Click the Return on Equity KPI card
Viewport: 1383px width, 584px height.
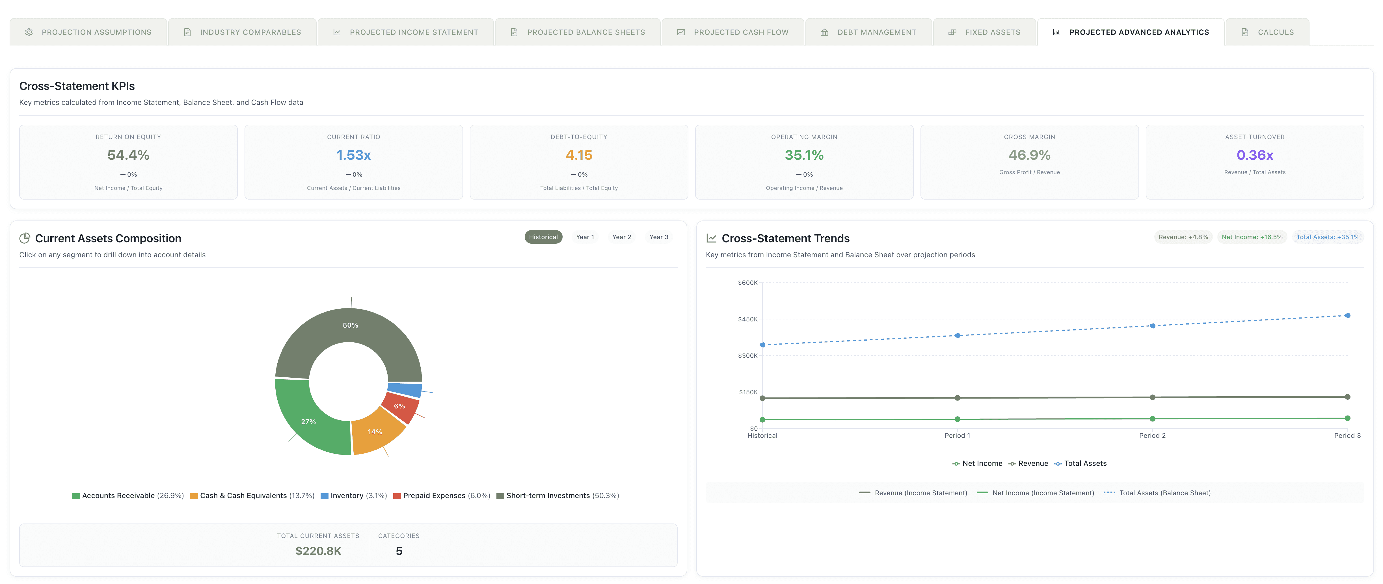(128, 162)
